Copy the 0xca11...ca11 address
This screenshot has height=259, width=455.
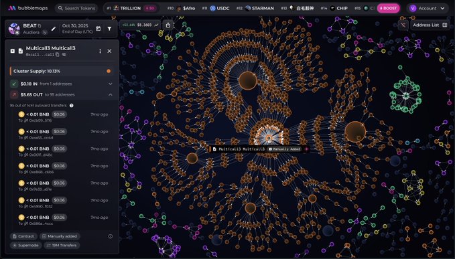point(57,54)
